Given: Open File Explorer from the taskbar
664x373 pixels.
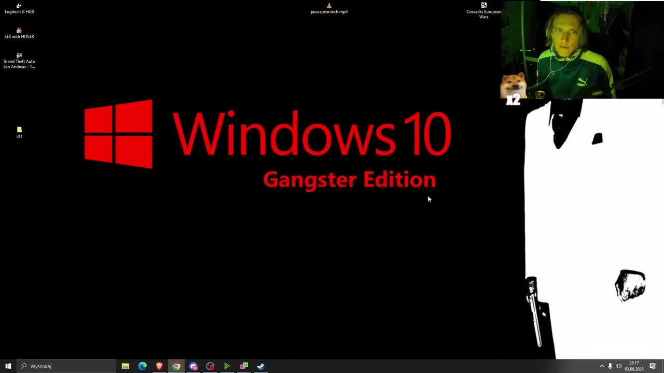Looking at the screenshot, I should pyautogui.click(x=126, y=366).
